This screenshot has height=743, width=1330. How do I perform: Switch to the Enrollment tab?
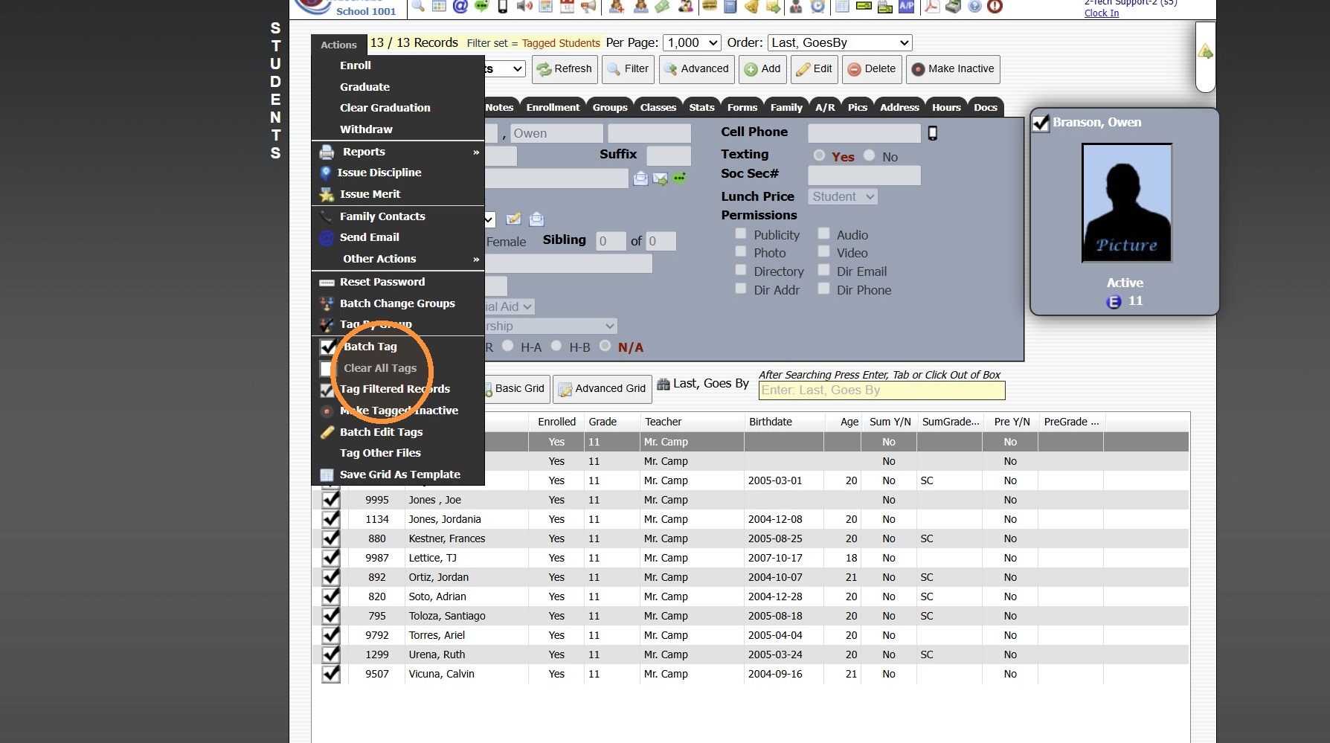553,108
